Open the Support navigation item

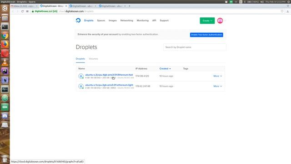164,20
